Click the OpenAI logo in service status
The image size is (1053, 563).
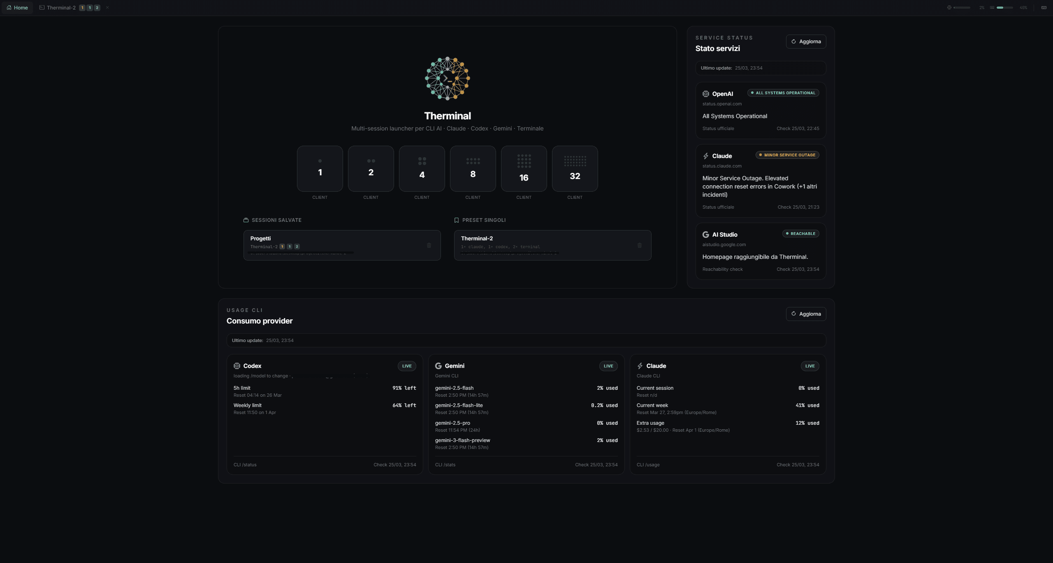706,94
